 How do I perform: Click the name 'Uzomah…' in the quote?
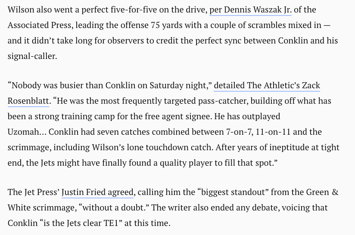point(27,132)
